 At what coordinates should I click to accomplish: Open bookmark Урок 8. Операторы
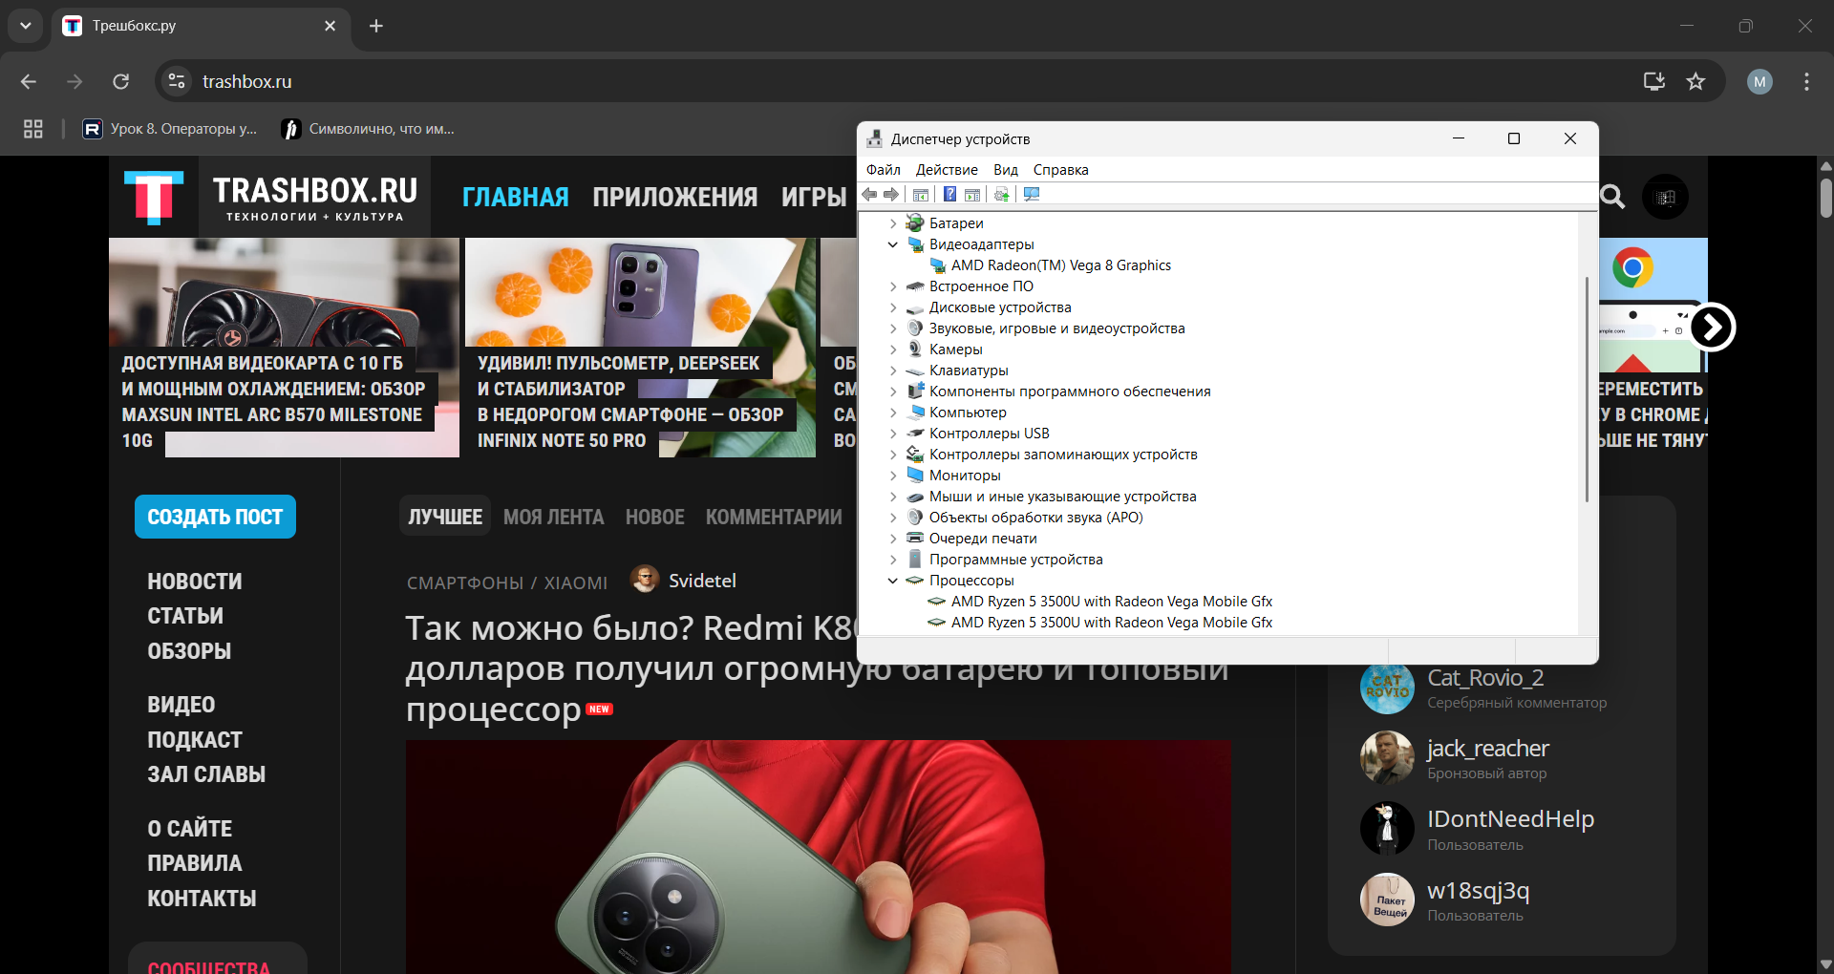tap(170, 129)
